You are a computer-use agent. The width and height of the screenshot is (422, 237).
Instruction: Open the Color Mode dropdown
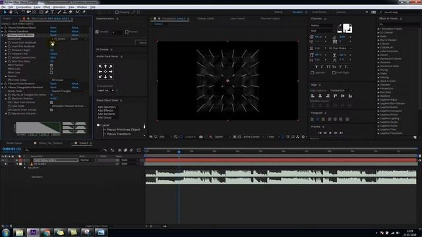[x=69, y=106]
